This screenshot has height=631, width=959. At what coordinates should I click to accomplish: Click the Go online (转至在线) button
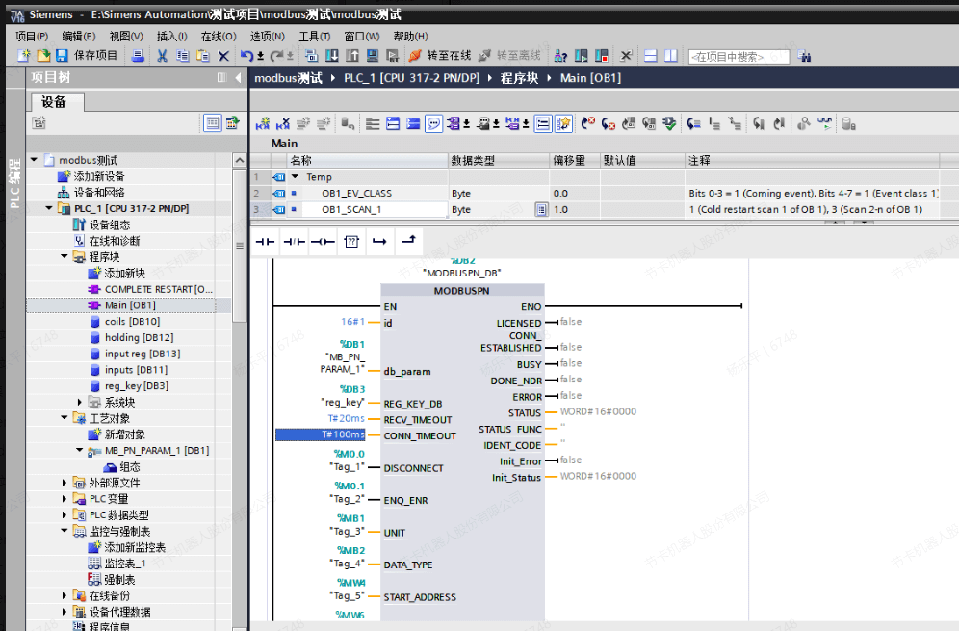(439, 56)
